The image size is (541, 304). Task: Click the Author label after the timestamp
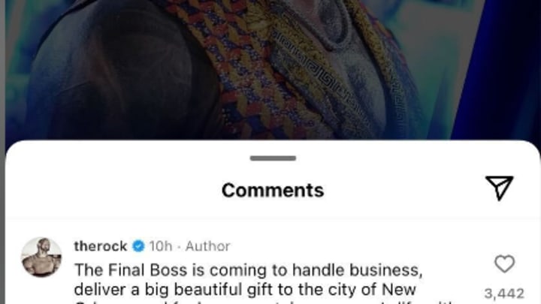pyautogui.click(x=207, y=246)
